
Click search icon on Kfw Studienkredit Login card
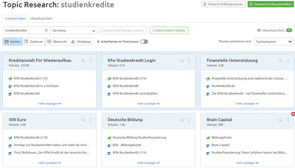click(x=182, y=61)
